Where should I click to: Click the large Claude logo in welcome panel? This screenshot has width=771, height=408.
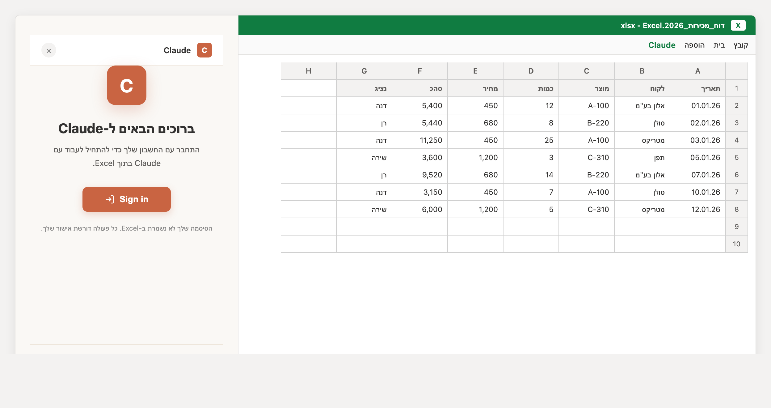click(127, 85)
